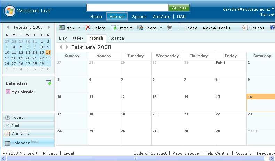The width and height of the screenshot is (275, 161).
Task: Go to previous month beside February 2008 heading
Action: tap(61, 47)
